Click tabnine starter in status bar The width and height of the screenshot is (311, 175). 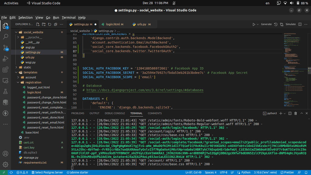pyautogui.click(x=77, y=173)
